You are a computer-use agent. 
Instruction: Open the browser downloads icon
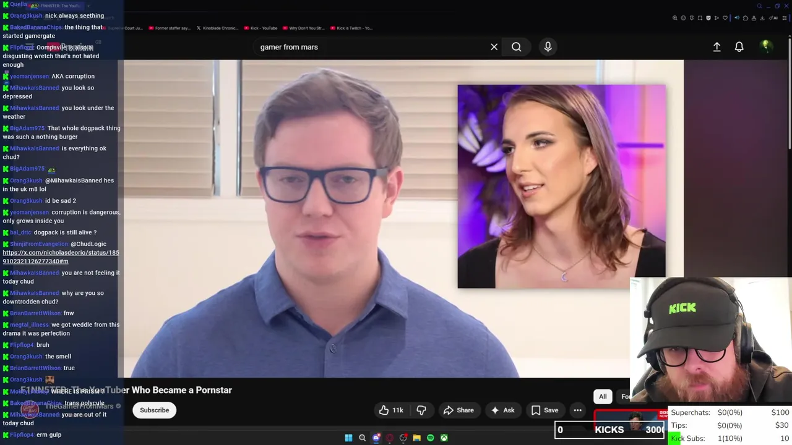tap(762, 18)
